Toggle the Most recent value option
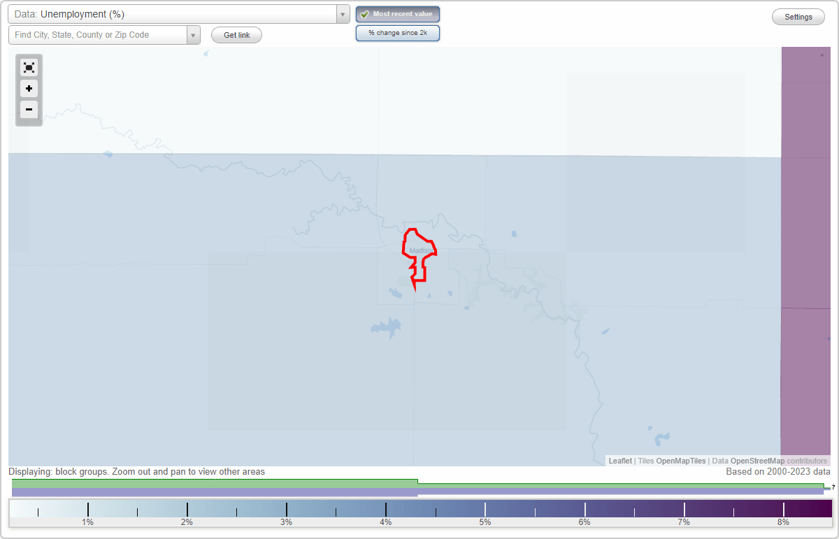Viewport: 839px width, 539px height. [x=397, y=14]
